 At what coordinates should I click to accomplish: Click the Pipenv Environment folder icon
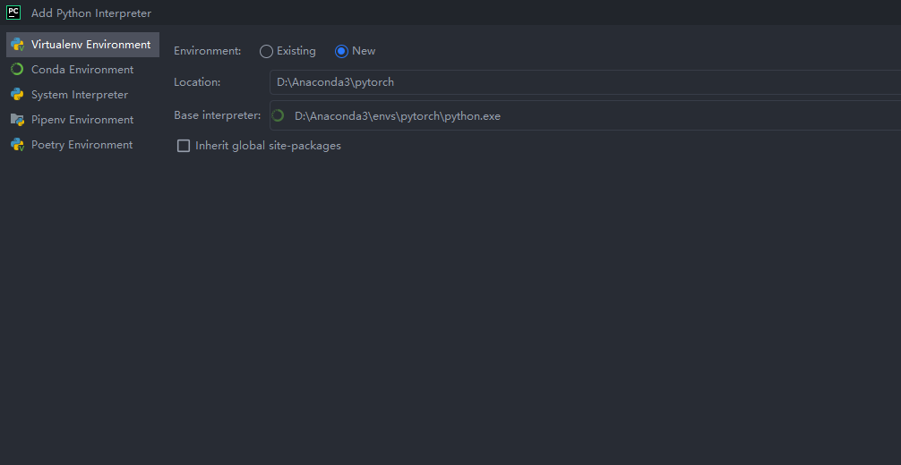(17, 120)
